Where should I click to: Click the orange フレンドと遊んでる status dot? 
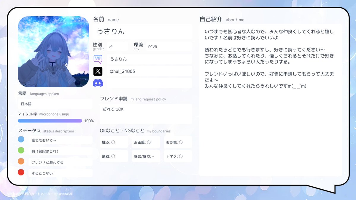21,161
